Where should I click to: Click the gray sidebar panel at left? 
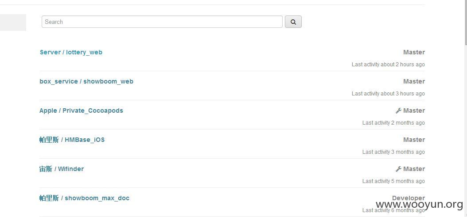[x=13, y=23]
